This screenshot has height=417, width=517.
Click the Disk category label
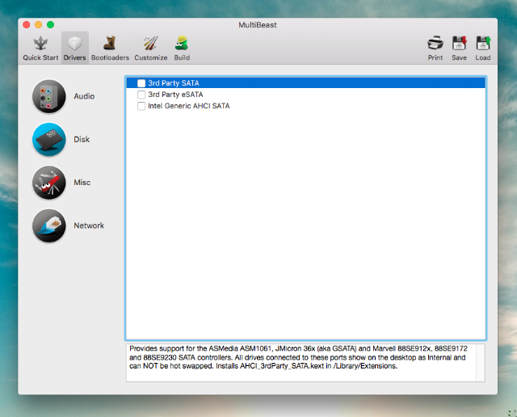click(82, 140)
